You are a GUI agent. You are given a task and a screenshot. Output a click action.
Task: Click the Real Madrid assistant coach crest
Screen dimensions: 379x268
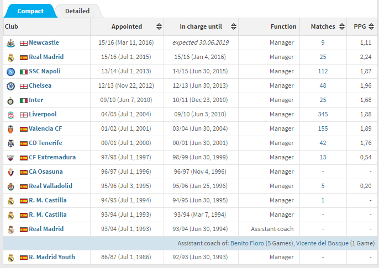(10, 229)
